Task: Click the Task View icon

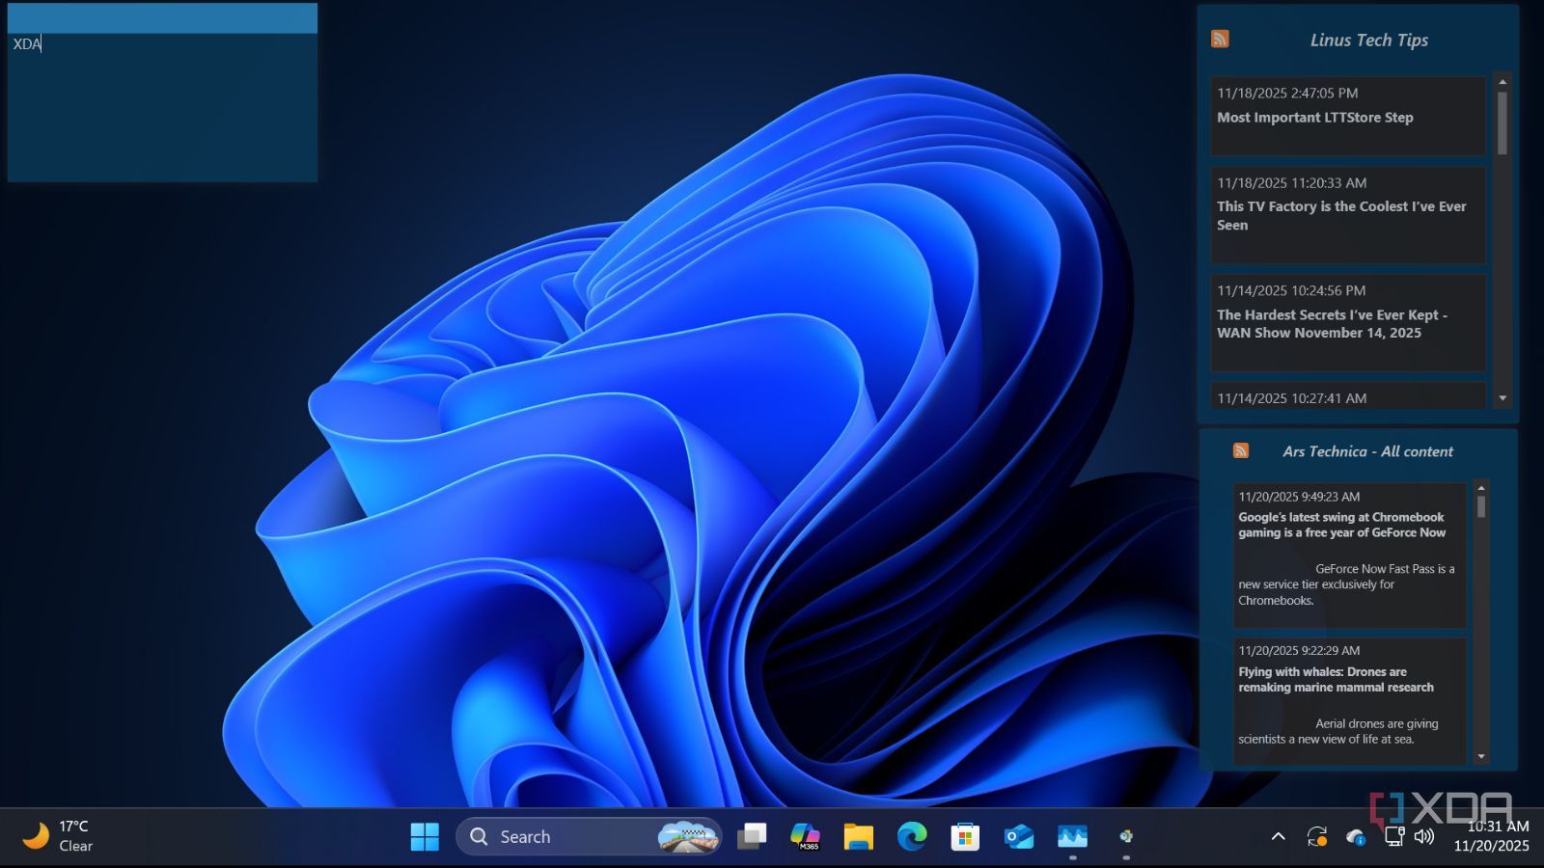Action: coord(752,836)
